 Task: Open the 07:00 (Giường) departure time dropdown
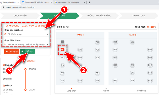[26, 34]
